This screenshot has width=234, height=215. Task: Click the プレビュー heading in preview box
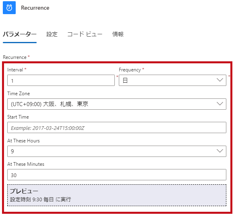click(x=24, y=191)
